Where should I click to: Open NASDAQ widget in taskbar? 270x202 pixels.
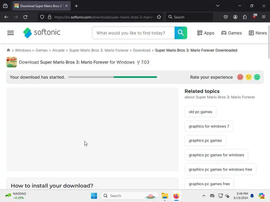16,196
